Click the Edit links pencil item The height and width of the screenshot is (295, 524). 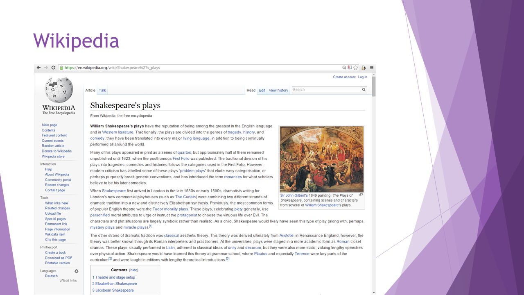[68, 281]
